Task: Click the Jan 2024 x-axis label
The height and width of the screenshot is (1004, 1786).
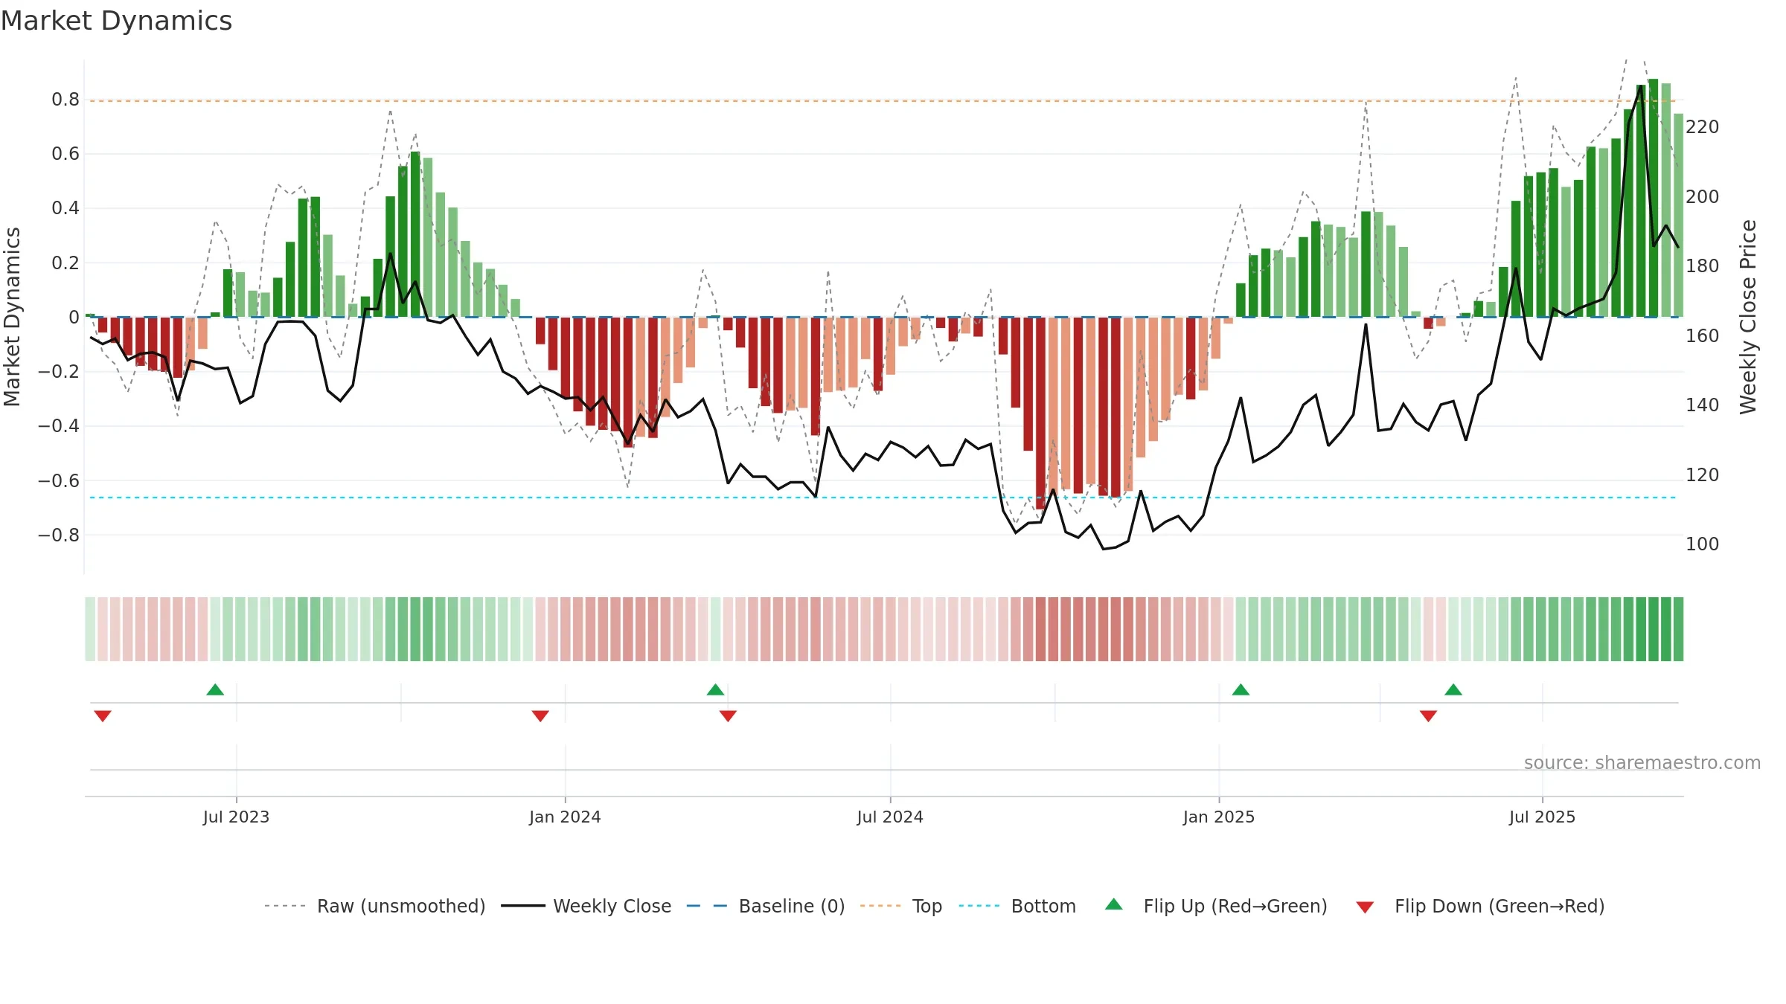Action: click(565, 817)
